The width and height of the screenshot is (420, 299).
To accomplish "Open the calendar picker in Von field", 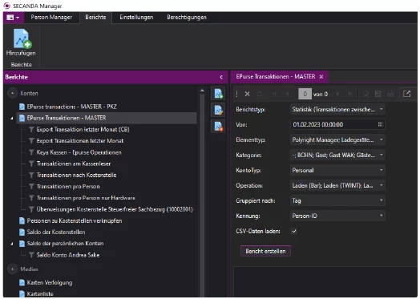I will pyautogui.click(x=380, y=124).
